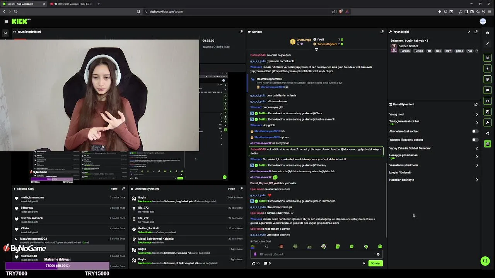495x278 pixels.
Task: Pop out the Yayın İstatistikleri panel
Action: (241, 32)
